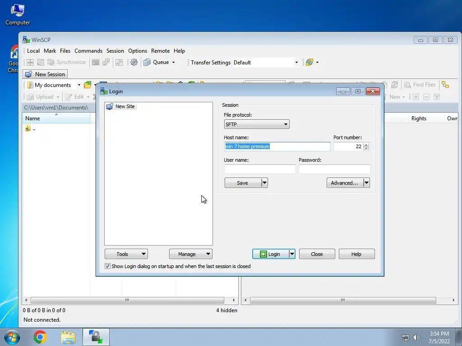Click the Synchronize toolbar button
The width and height of the screenshot is (462, 346).
(67, 62)
